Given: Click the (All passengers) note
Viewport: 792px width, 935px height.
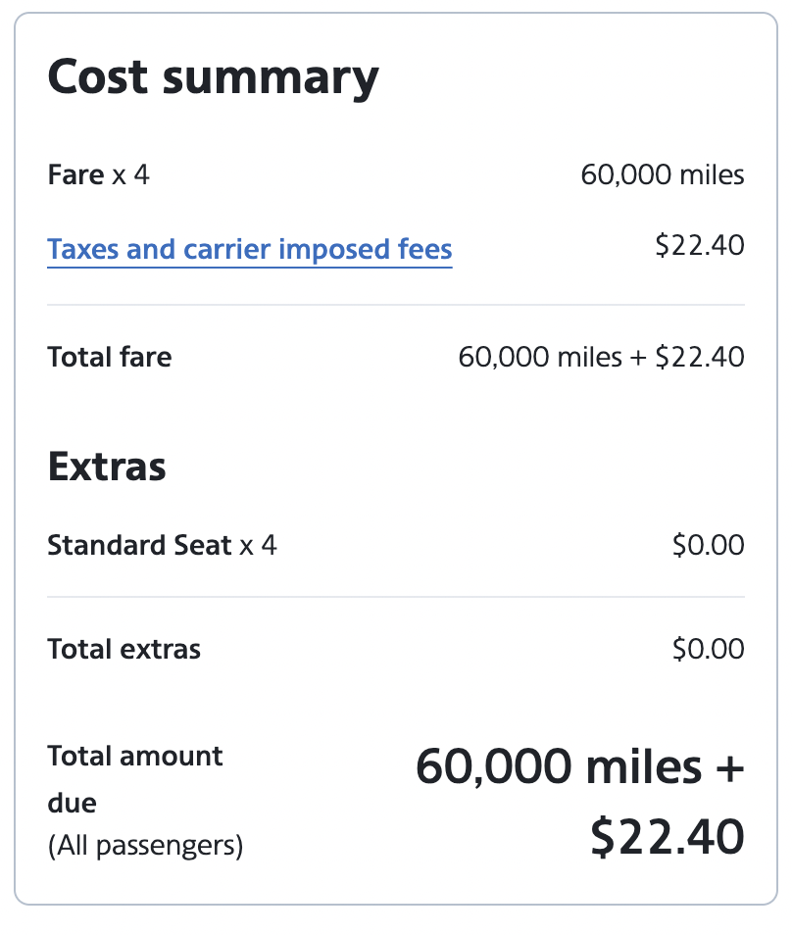Looking at the screenshot, I should [144, 845].
